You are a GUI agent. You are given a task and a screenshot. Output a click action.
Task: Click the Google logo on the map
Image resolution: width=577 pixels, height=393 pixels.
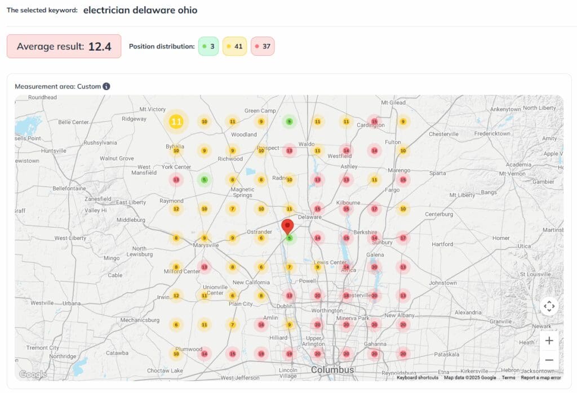pyautogui.click(x=33, y=374)
